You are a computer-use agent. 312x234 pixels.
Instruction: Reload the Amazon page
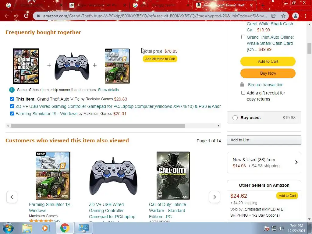[26, 16]
